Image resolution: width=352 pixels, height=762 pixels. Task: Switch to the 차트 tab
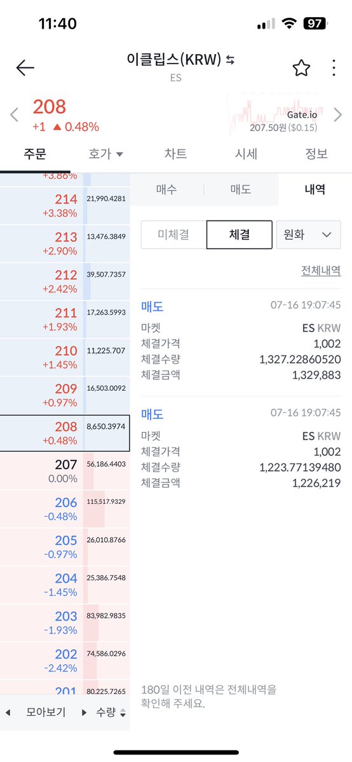[176, 154]
